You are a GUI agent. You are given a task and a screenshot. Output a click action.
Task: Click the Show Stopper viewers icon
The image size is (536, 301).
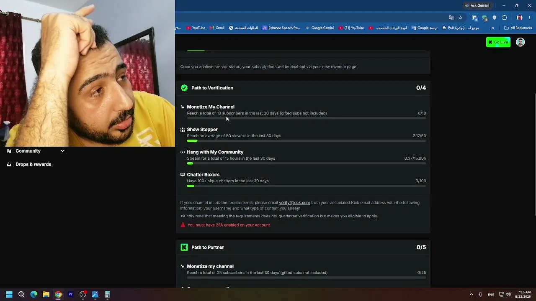[x=183, y=130]
